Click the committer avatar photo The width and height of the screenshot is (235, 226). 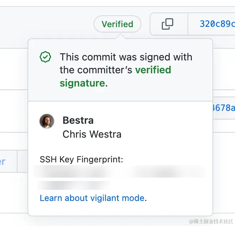47,121
